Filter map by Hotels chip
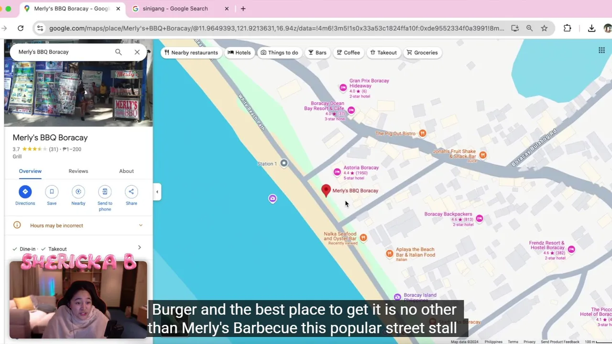This screenshot has width=612, height=344. [239, 53]
